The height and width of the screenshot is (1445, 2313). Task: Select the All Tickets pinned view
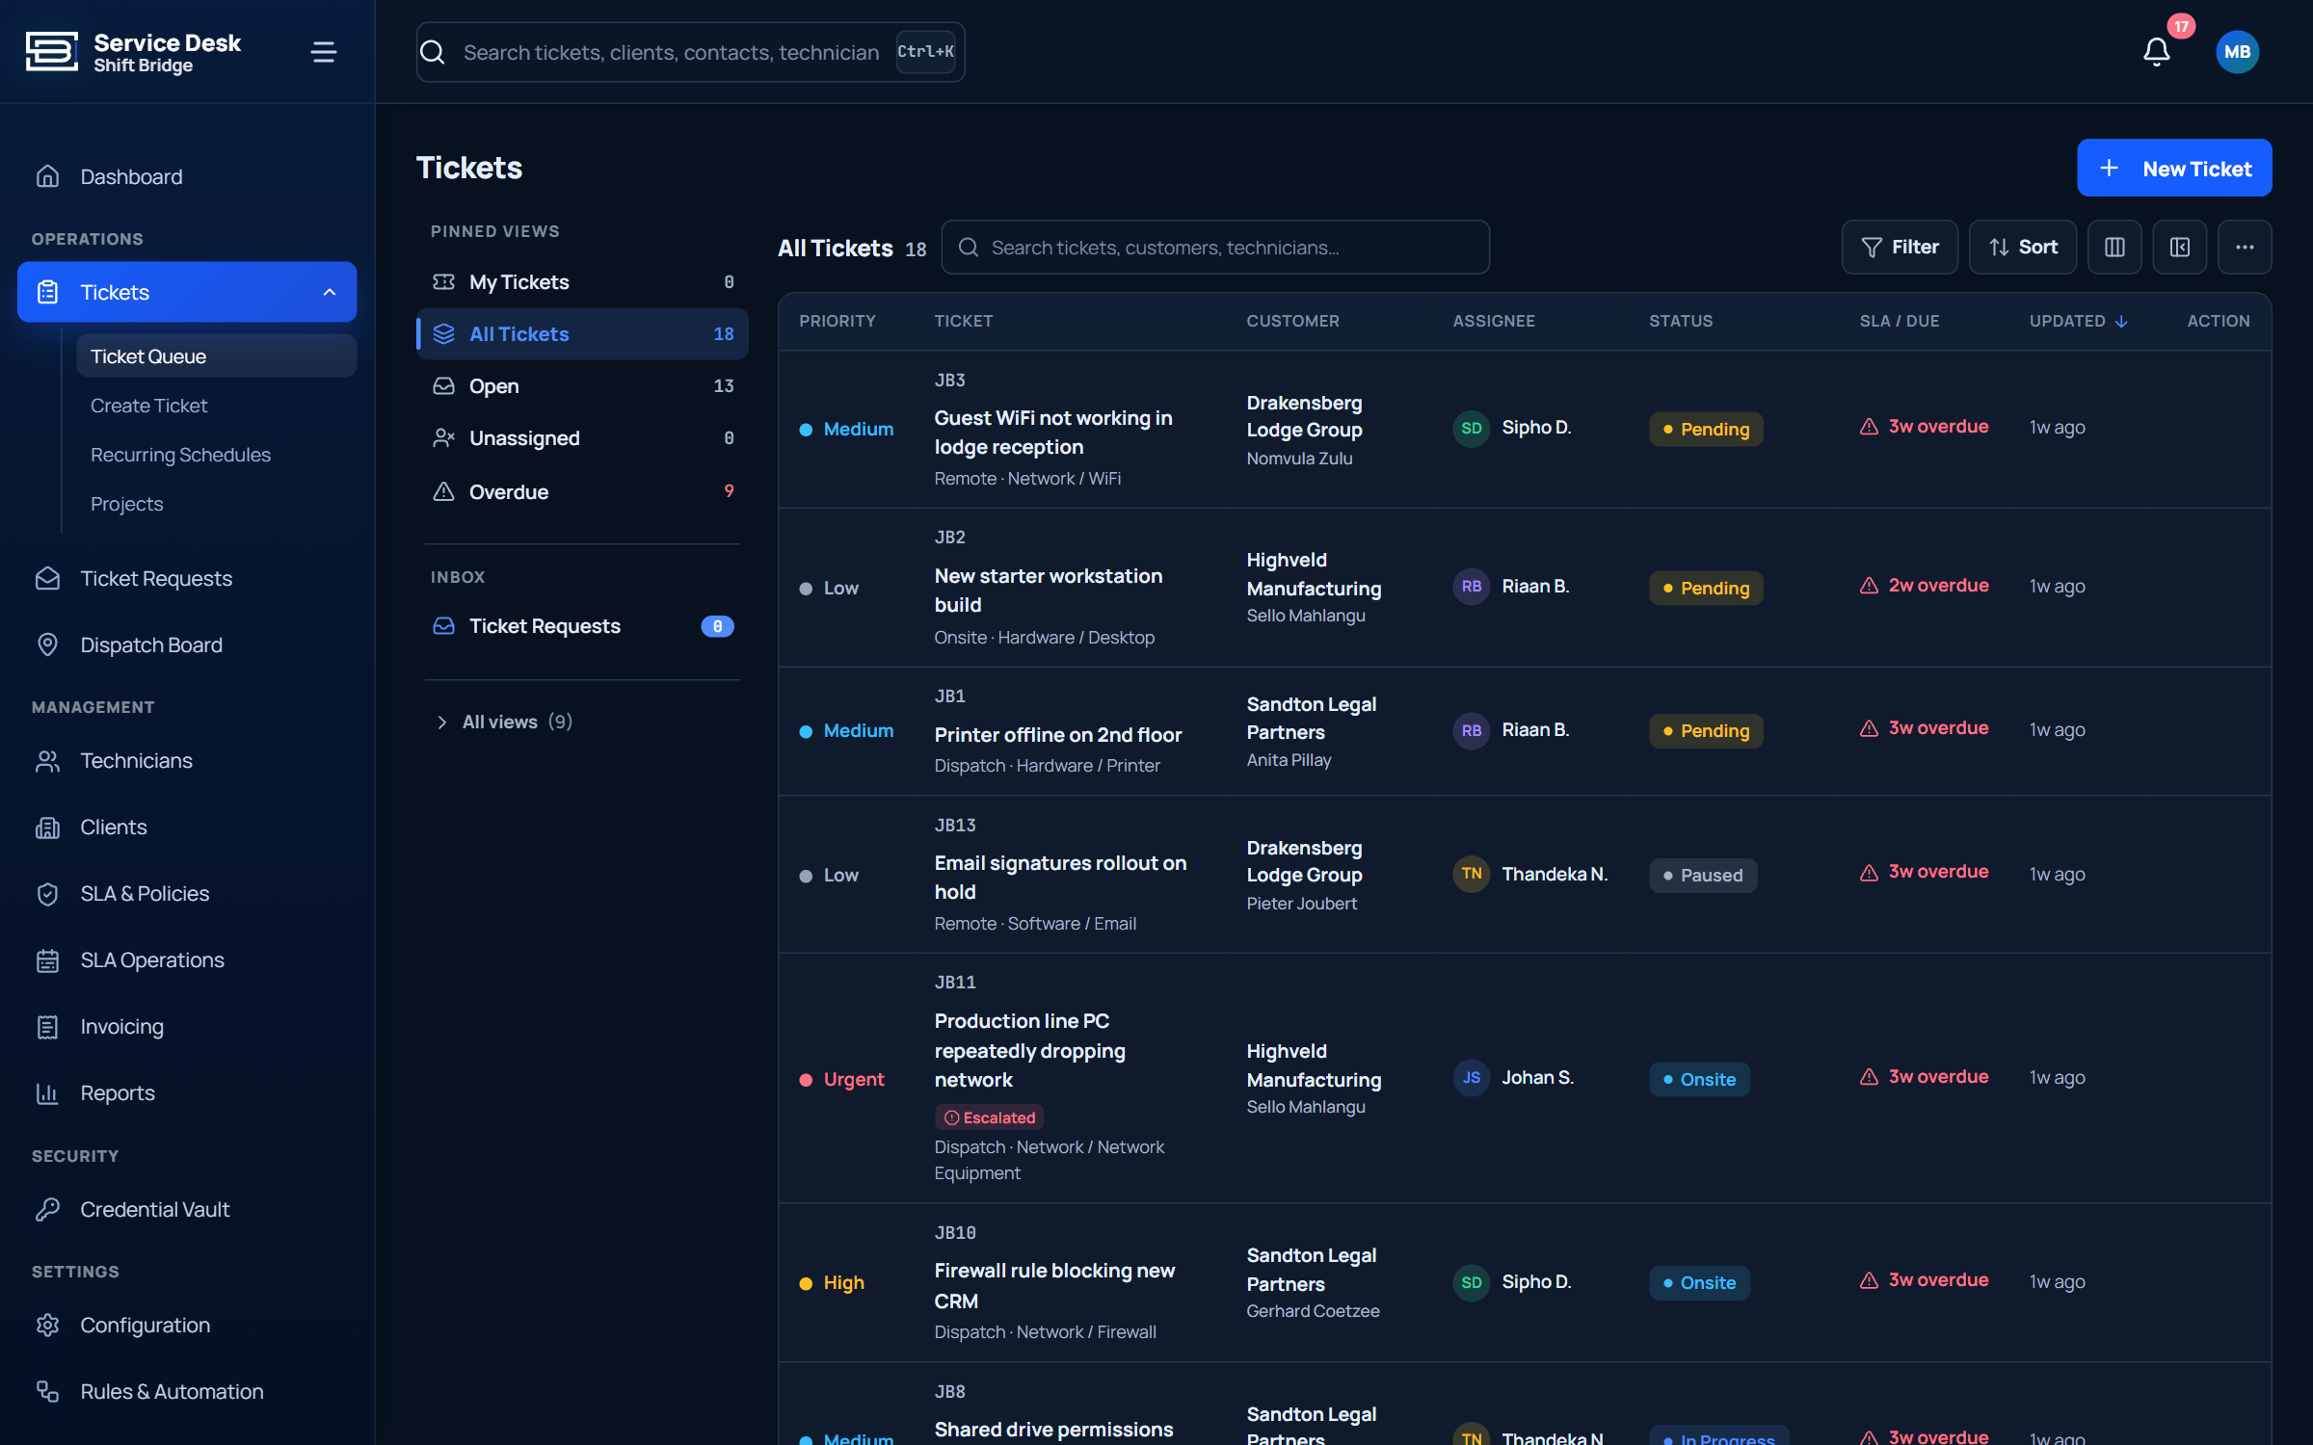click(582, 334)
